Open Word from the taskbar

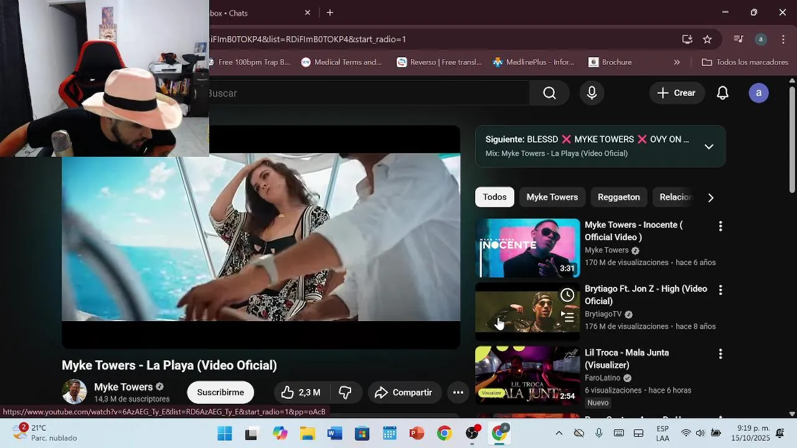click(334, 434)
